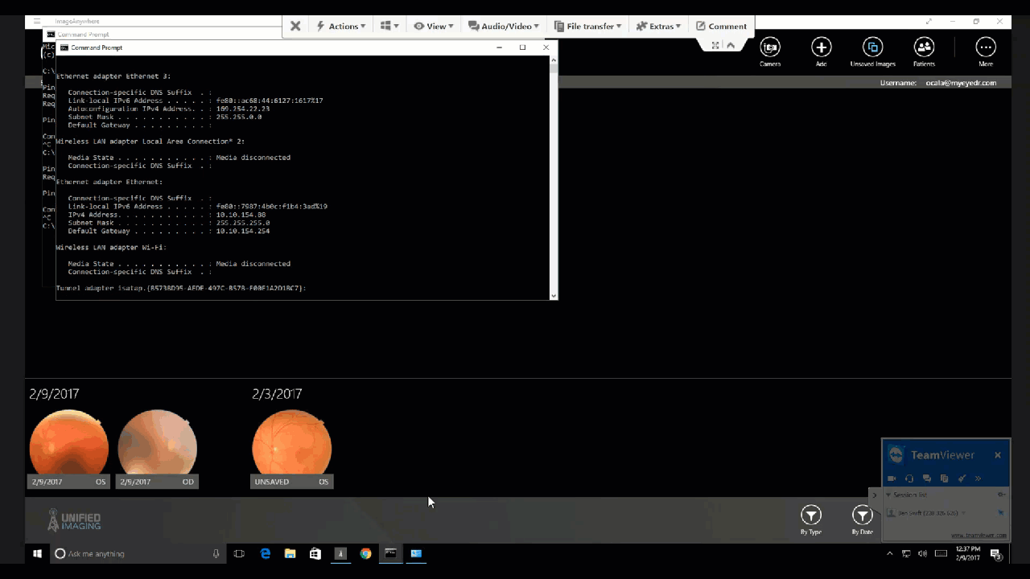This screenshot has width=1030, height=579.
Task: Click the Add plus icon
Action: pyautogui.click(x=821, y=47)
